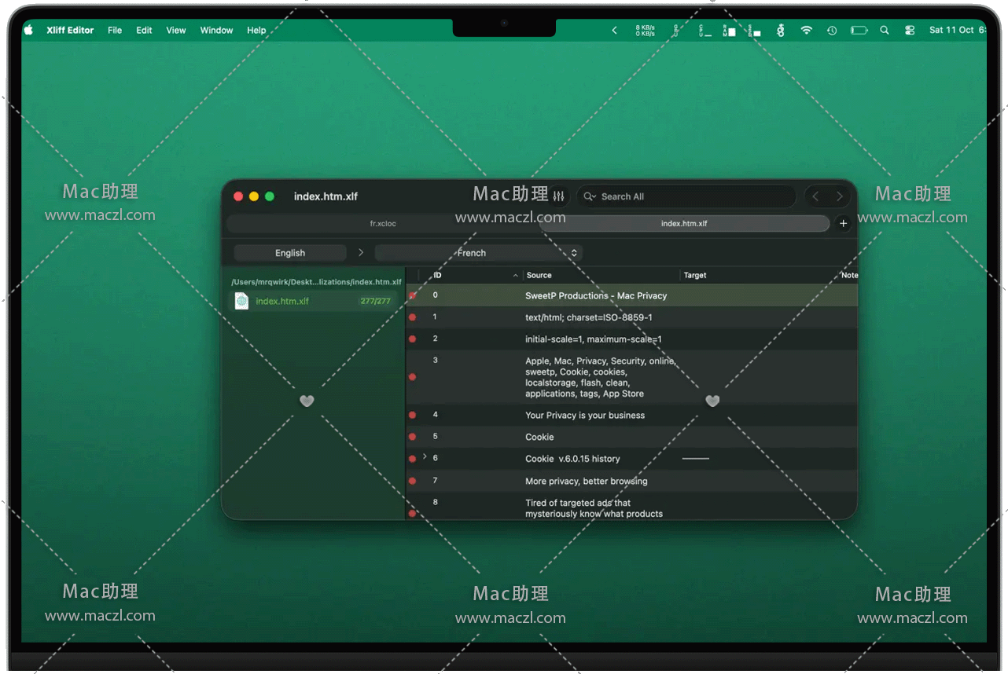
Task: Expand row 6 disclosure chevron
Action: pos(425,456)
